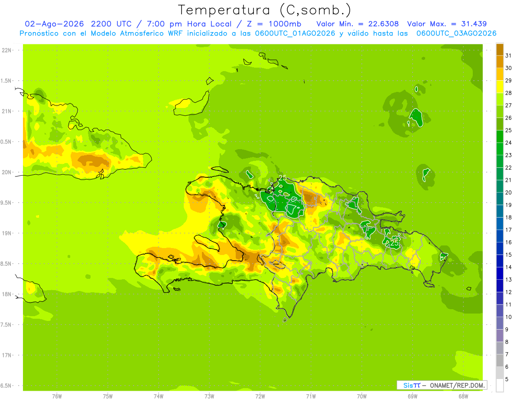Click the '76W' longitude axis label
This screenshot has height=402, width=520.
(57, 396)
